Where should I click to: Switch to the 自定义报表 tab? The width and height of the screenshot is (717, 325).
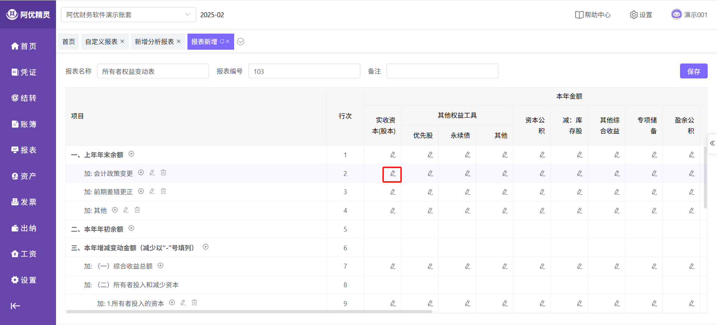tap(101, 42)
